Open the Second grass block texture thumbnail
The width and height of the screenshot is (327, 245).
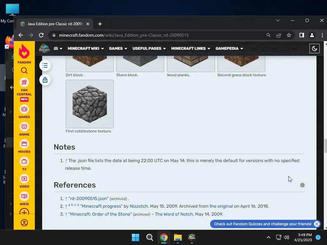[241, 63]
